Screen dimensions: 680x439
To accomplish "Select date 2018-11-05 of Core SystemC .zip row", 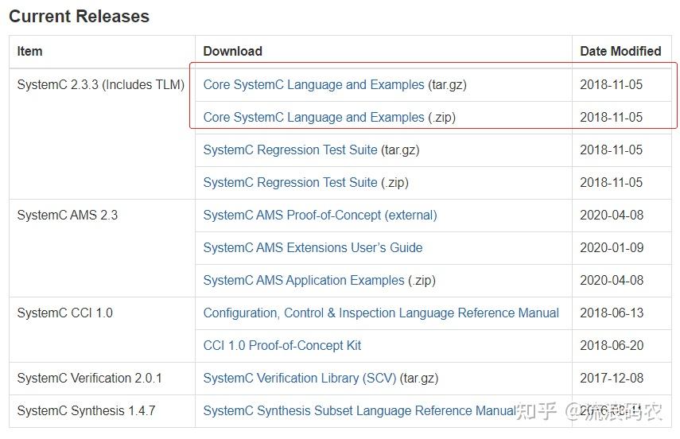I will (x=611, y=117).
